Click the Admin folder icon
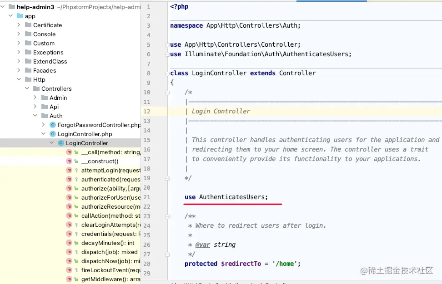Screen dimensions: 442x284 coord(44,98)
